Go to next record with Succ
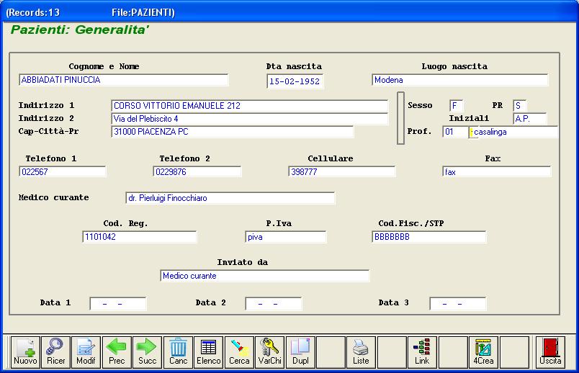 click(x=147, y=352)
